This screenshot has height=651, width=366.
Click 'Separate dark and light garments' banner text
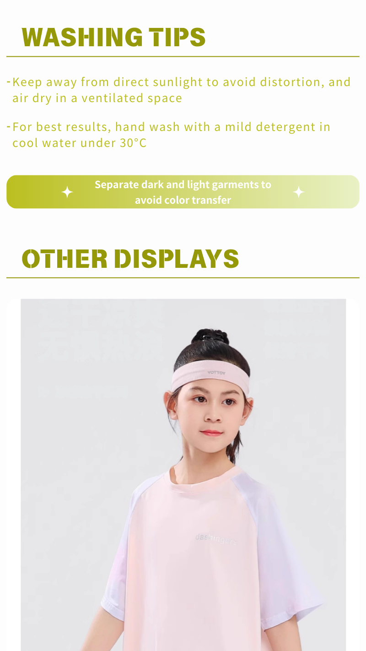183,192
